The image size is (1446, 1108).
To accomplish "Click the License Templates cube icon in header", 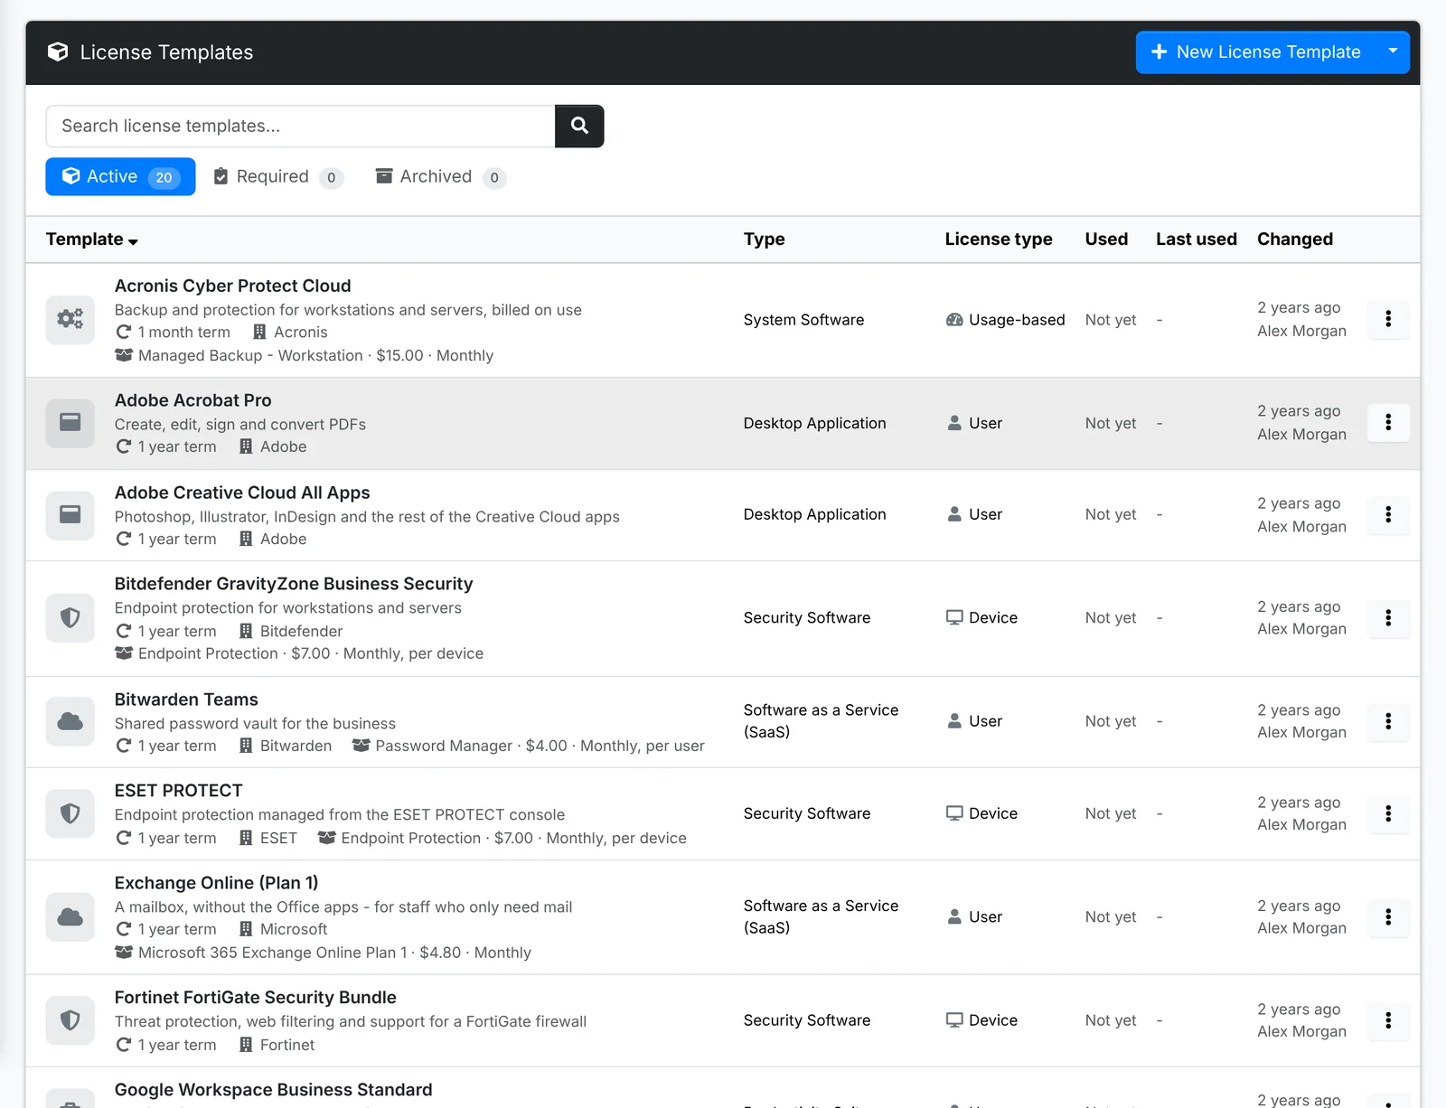I will point(58,52).
